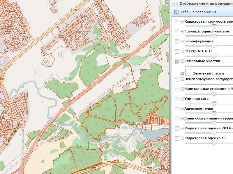Viewport: 233px width, 174px height.
Task: Expand the Реестр АТЕ и ТЕ group
Action: pos(182,51)
